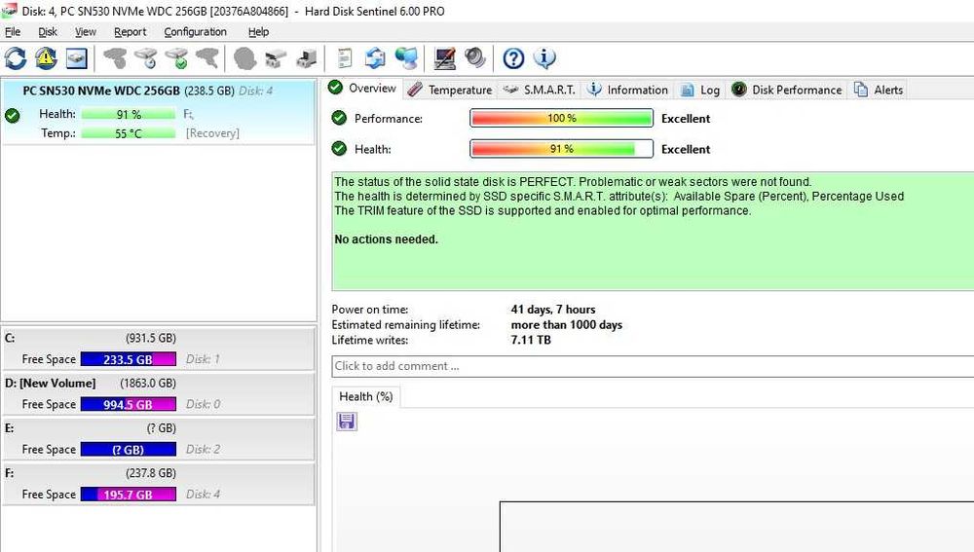The image size is (974, 552).
Task: Click the 'Click to add comment' field
Action: click(653, 366)
